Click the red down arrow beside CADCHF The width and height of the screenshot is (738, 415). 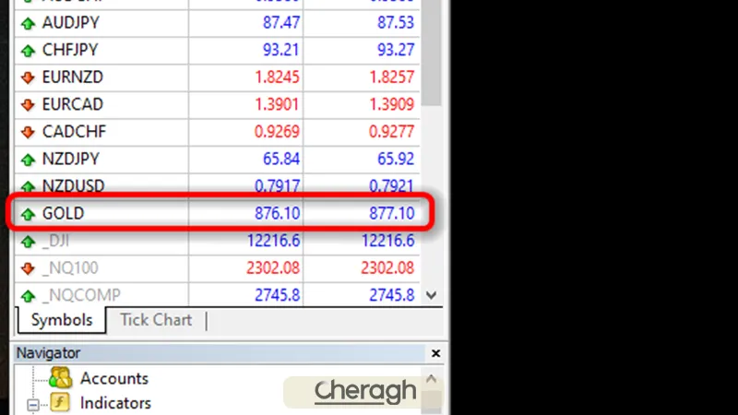pos(29,132)
